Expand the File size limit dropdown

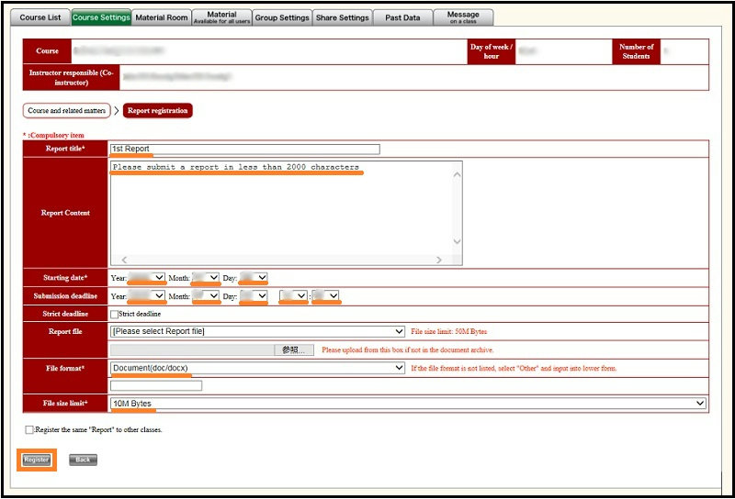tap(408, 404)
